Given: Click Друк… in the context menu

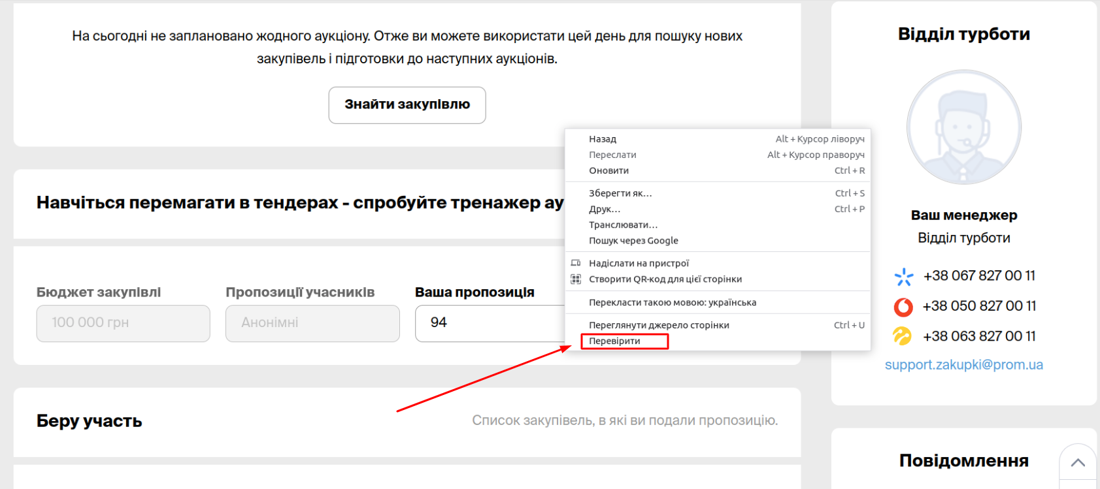Looking at the screenshot, I should point(605,209).
